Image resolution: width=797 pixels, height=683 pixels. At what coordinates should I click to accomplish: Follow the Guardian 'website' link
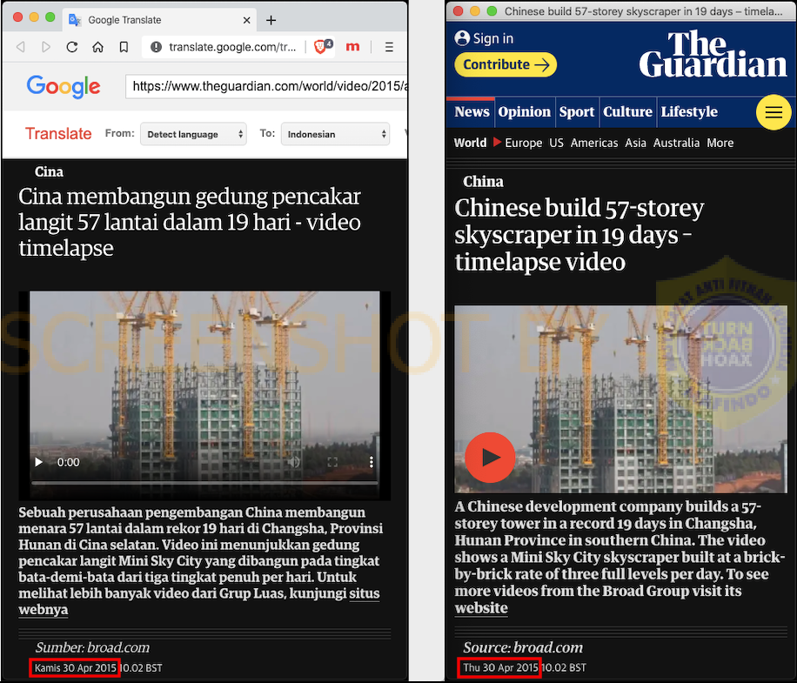[481, 608]
